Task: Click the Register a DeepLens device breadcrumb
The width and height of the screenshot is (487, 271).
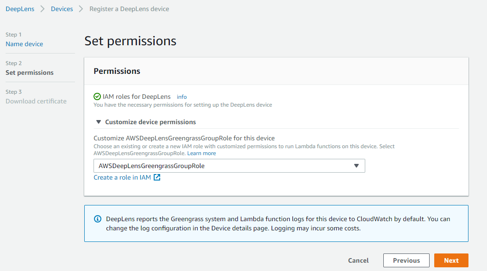Action: tap(129, 9)
